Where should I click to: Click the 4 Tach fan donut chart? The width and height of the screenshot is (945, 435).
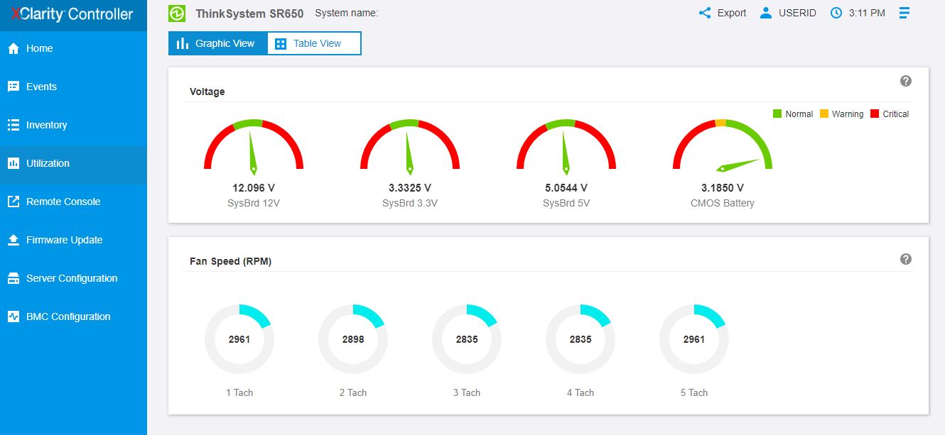click(x=580, y=339)
